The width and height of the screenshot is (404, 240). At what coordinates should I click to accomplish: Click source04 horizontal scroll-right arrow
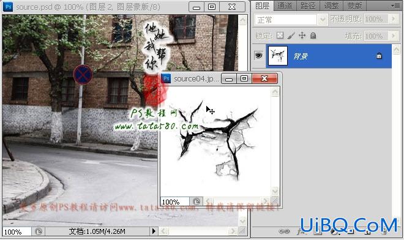(x=266, y=201)
